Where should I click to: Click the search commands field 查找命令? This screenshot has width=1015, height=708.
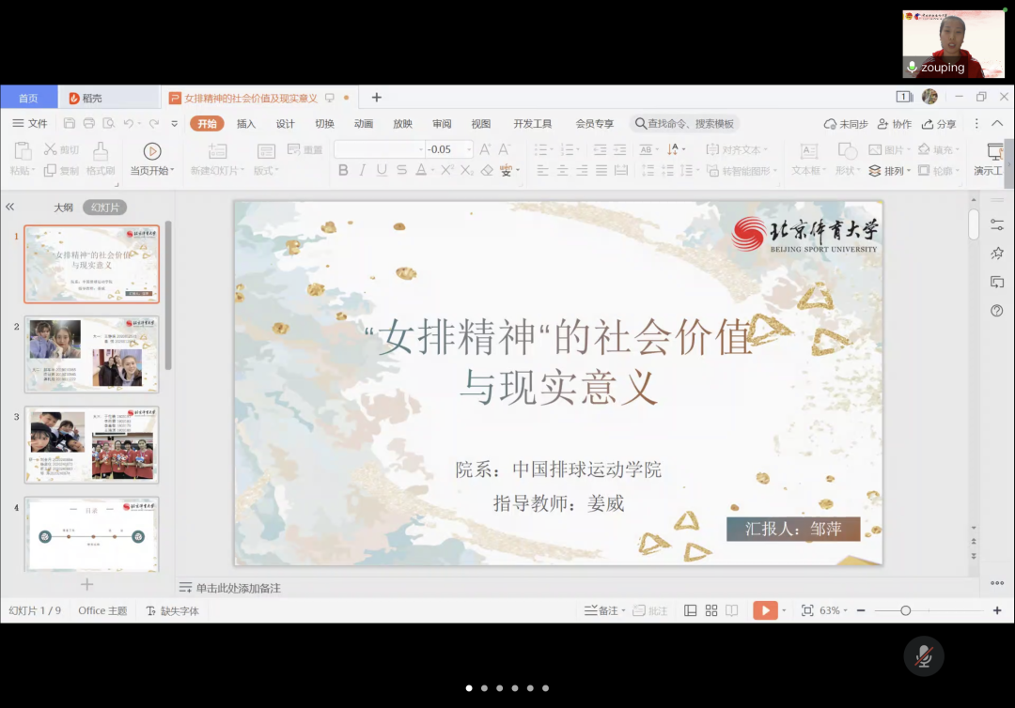pos(685,124)
